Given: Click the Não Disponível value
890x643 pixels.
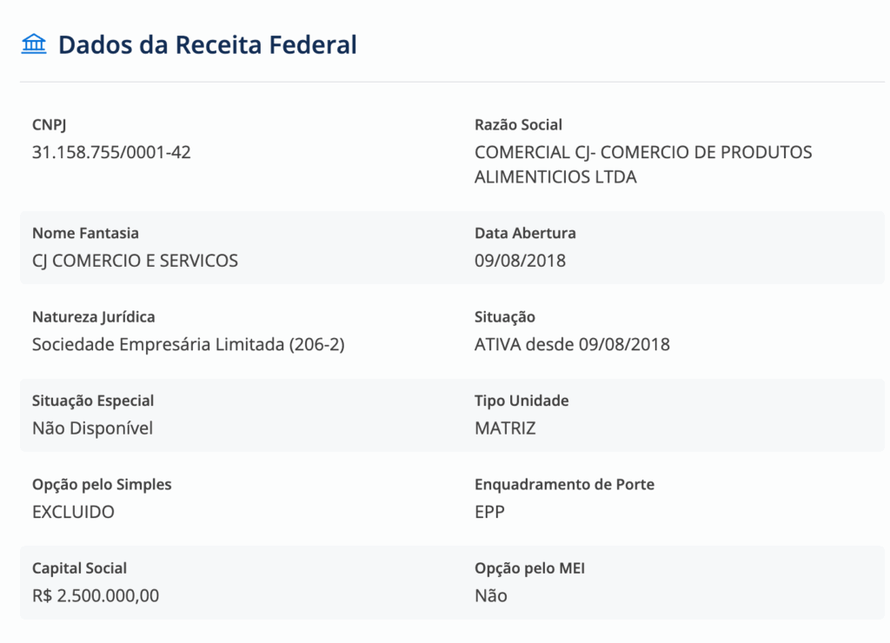Looking at the screenshot, I should (92, 428).
